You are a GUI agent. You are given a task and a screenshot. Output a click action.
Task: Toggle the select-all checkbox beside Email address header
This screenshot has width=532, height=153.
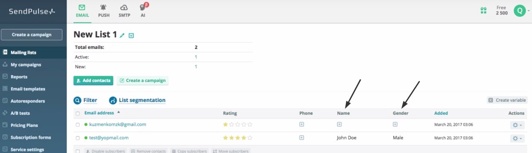(78, 113)
